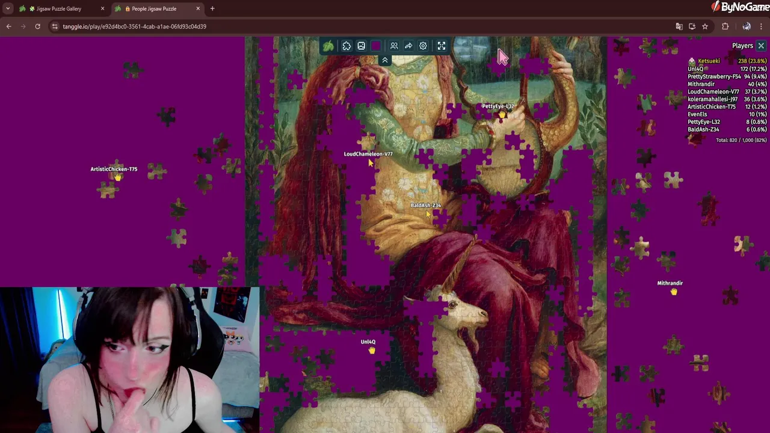Open the browser three-dot menu
This screenshot has height=433, width=770.
762,26
